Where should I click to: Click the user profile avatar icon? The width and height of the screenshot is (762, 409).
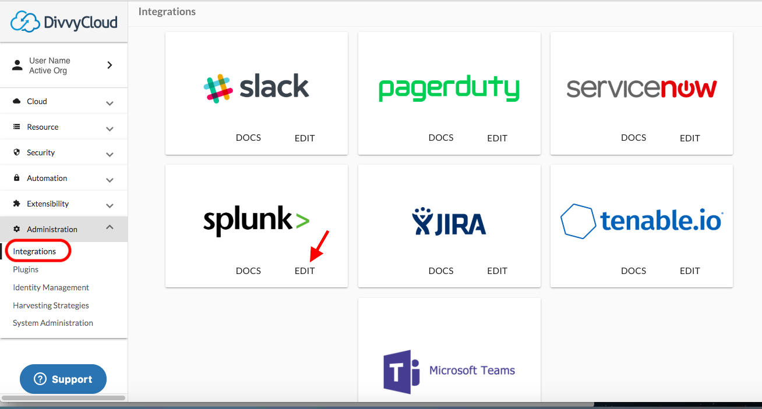point(17,65)
